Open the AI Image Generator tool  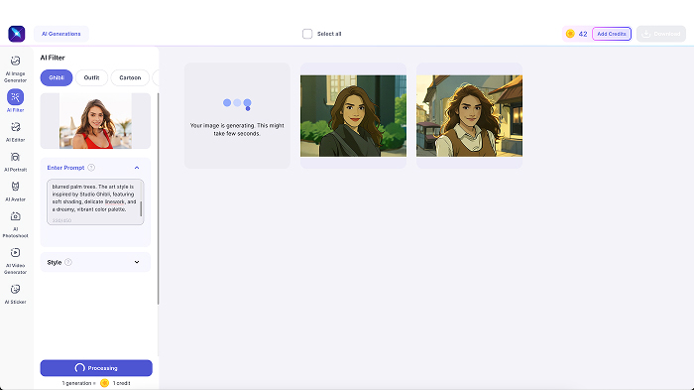[x=16, y=69]
